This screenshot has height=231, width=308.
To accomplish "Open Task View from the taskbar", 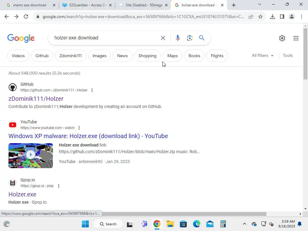I will point(130,224).
